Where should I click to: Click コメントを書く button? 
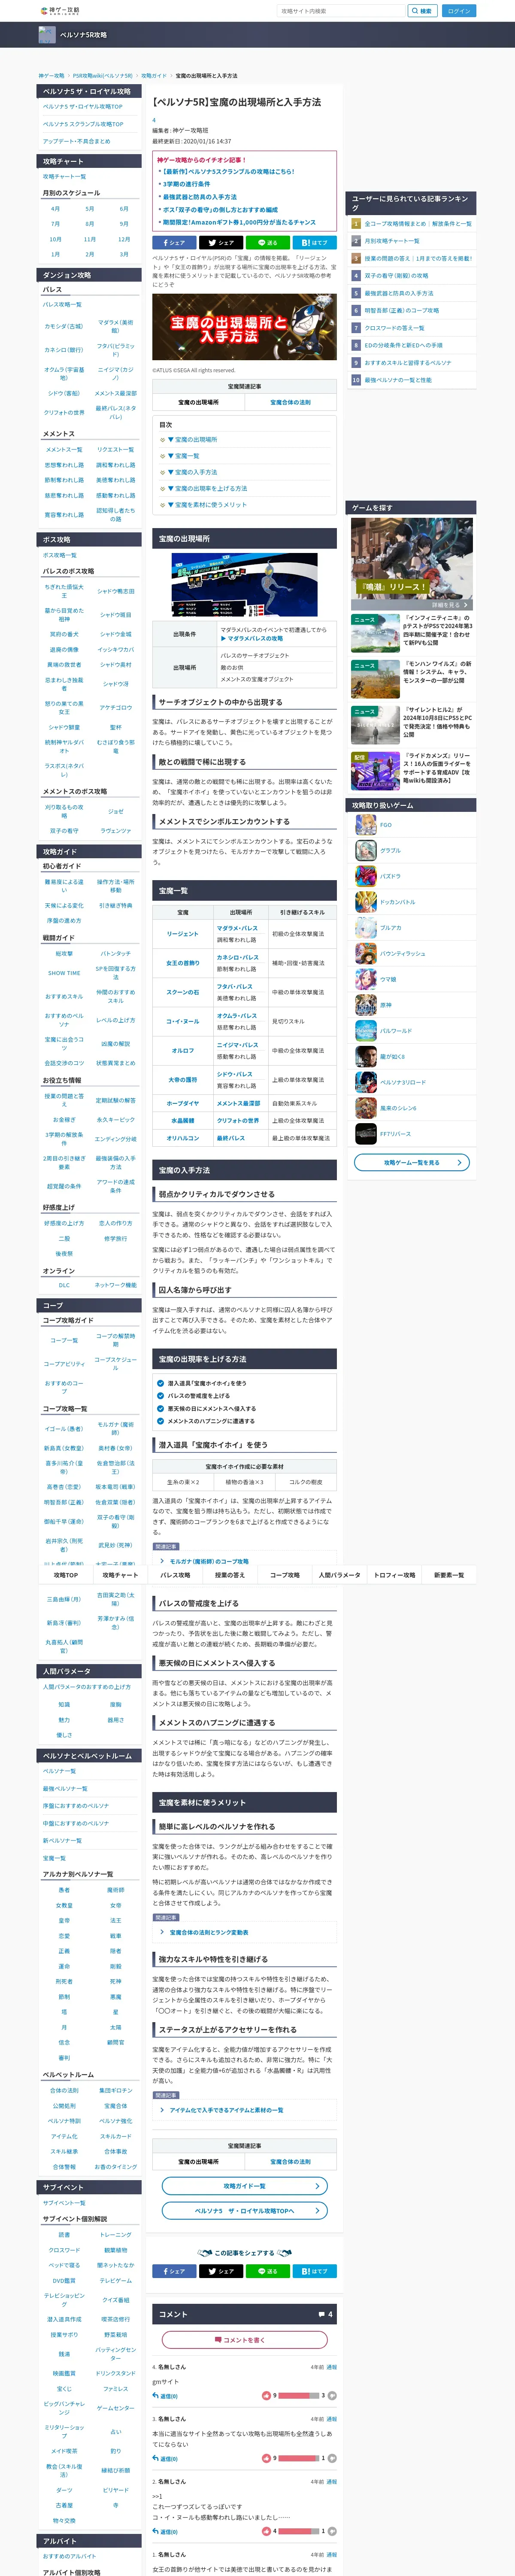click(x=244, y=2340)
